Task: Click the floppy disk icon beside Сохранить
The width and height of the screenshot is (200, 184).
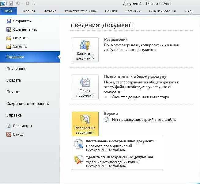Action: tap(9, 21)
